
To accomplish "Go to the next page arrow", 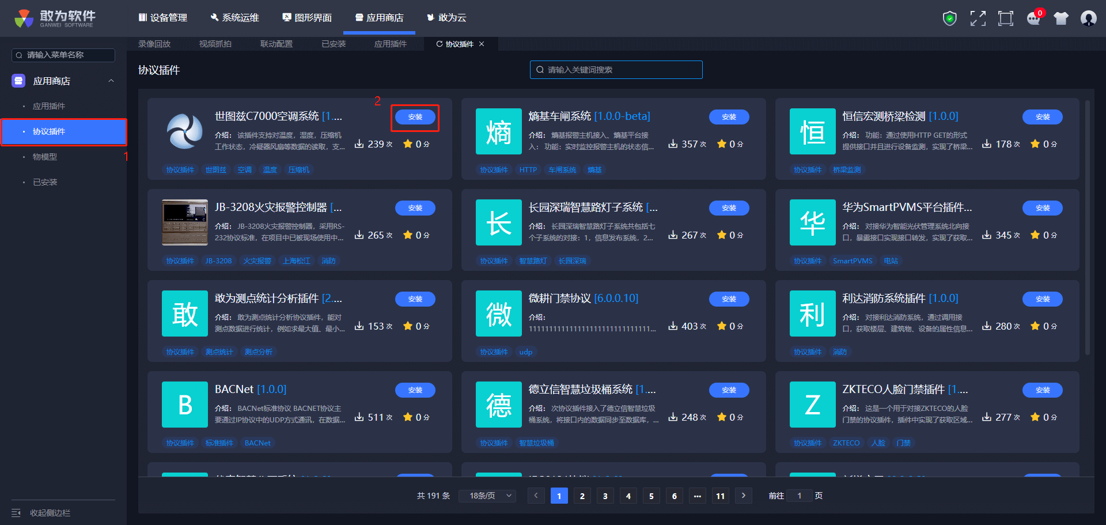I will click(x=744, y=496).
